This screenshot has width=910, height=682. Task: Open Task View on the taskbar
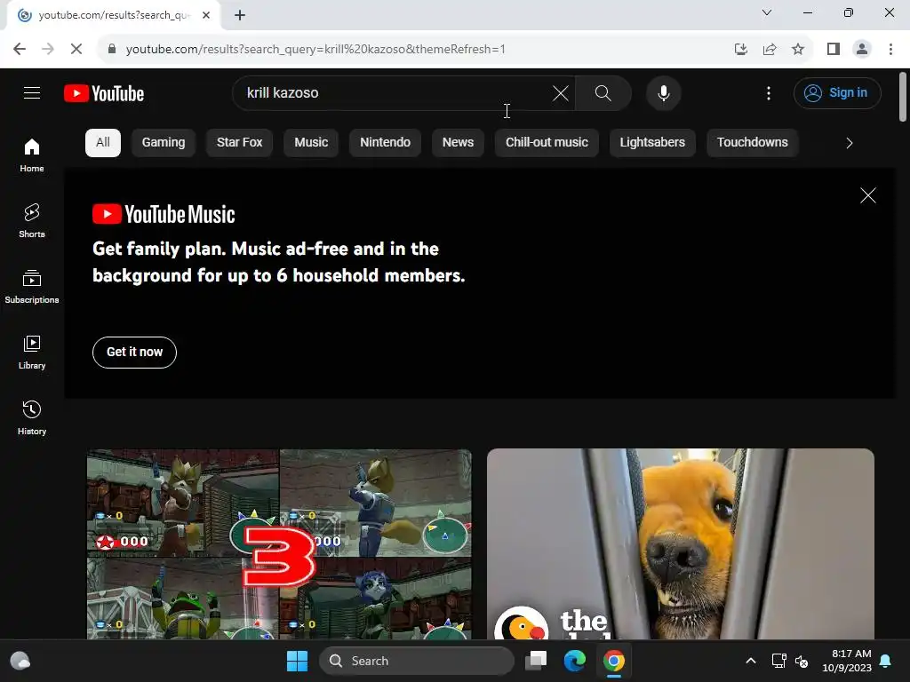click(x=536, y=661)
